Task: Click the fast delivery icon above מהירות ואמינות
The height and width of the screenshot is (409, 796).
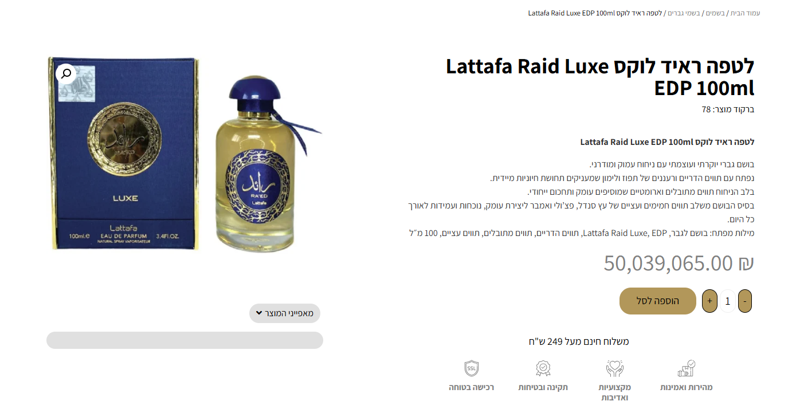Action: point(687,368)
